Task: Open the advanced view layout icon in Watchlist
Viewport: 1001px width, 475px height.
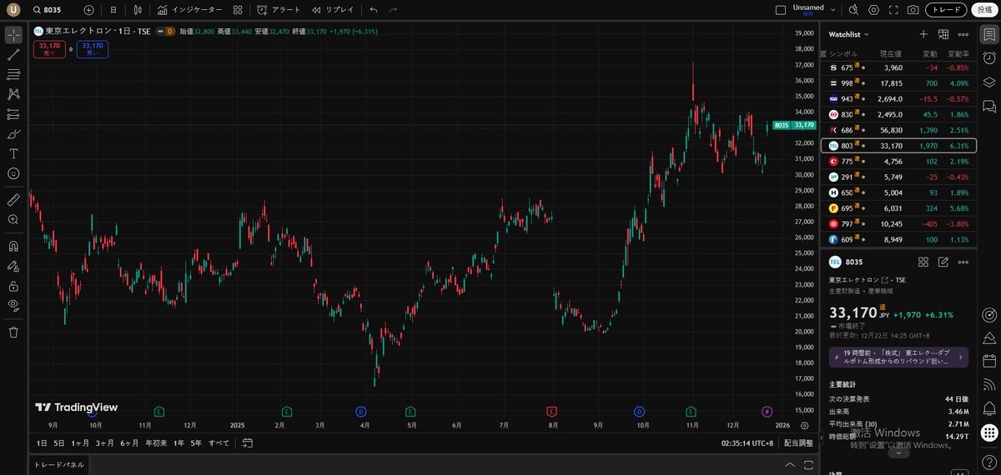Action: pyautogui.click(x=943, y=34)
